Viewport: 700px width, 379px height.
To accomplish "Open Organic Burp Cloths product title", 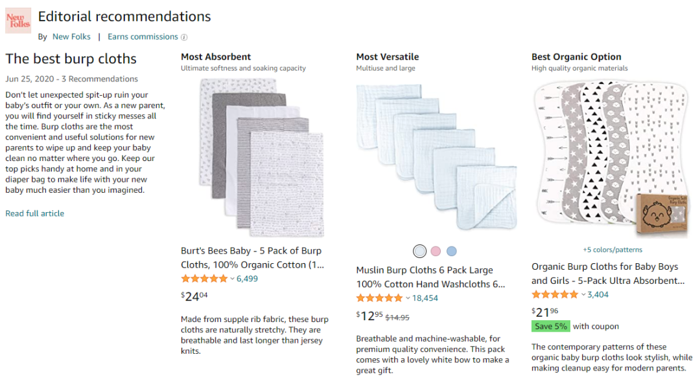I will pyautogui.click(x=608, y=274).
